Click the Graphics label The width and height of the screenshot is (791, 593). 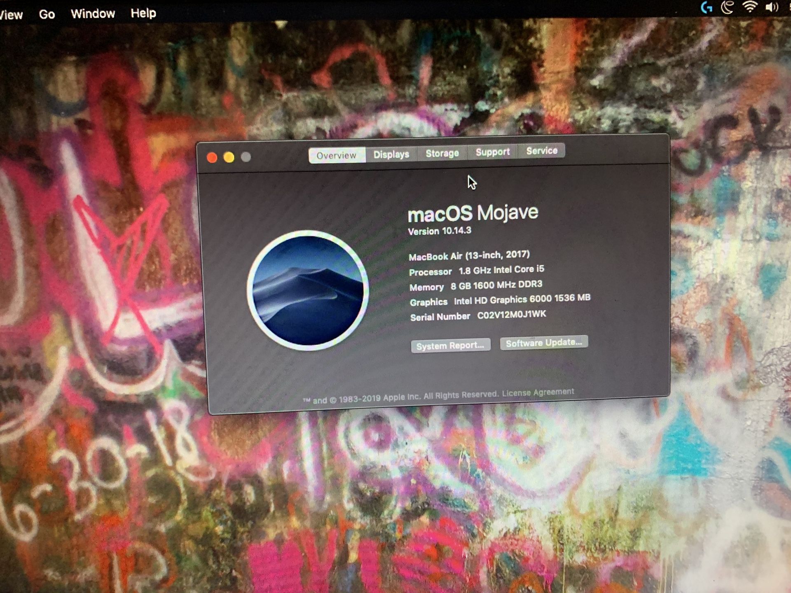point(428,302)
